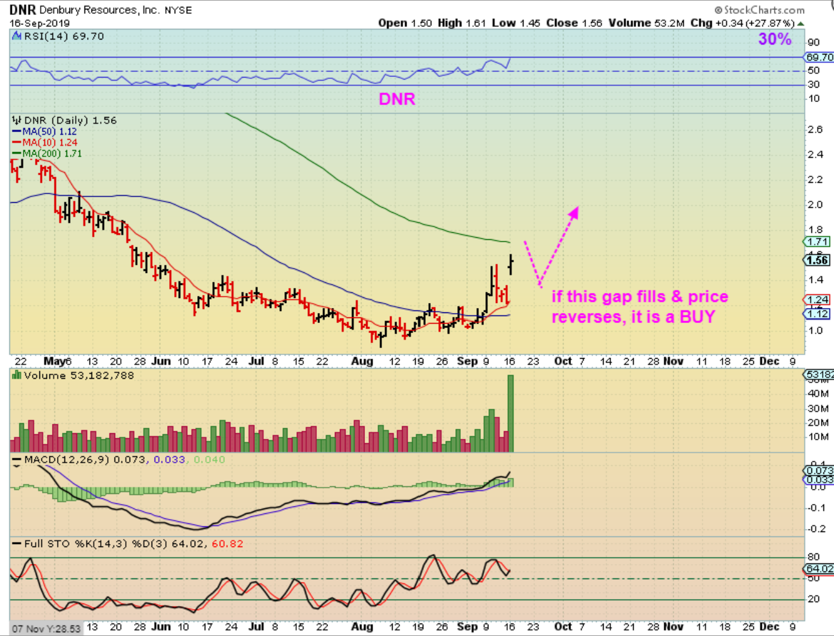Click the 64.02 stochastic tag on right axis
Screen dimensions: 834x636
(819, 568)
